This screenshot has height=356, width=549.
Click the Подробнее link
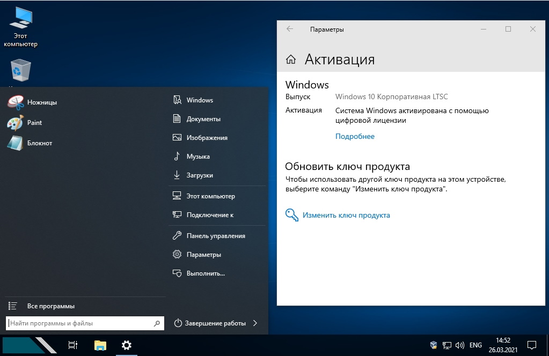(x=355, y=136)
